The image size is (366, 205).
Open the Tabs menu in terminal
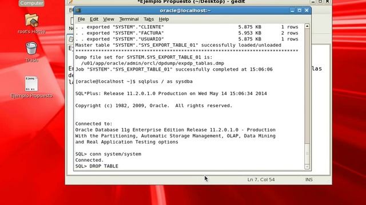(x=149, y=19)
